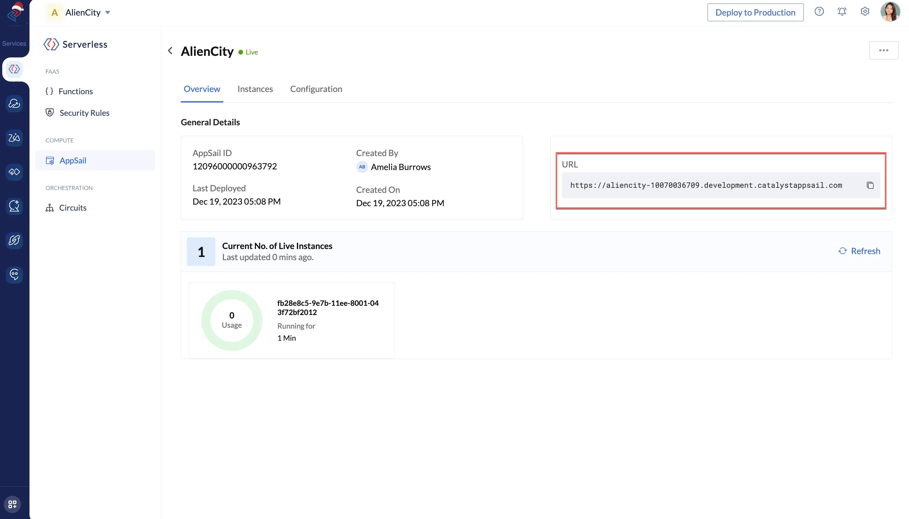Select the Serverless service icon in the left rail
This screenshot has height=519, width=909.
(x=14, y=69)
